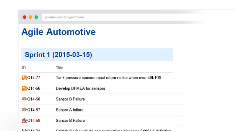236x132 pixels.
Task: Open work item Q14-77
Action: (x=34, y=78)
